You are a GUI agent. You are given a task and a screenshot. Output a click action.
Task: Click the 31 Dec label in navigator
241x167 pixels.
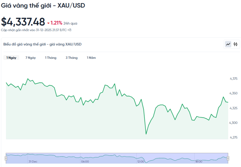[33, 161]
